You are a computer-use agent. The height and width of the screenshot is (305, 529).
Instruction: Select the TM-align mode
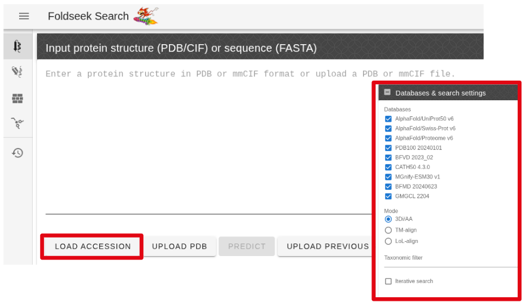[388, 230]
